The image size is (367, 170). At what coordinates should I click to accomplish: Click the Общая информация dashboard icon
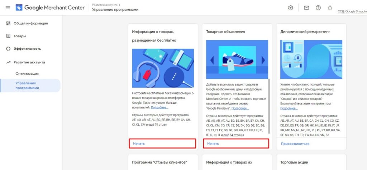[x=9, y=23]
